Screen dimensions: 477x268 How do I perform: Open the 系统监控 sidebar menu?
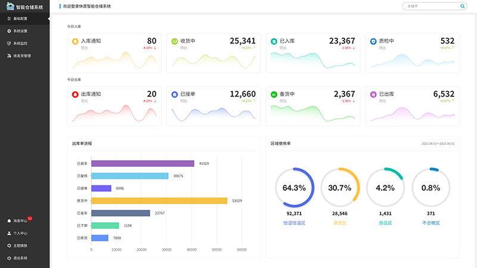pyautogui.click(x=24, y=43)
